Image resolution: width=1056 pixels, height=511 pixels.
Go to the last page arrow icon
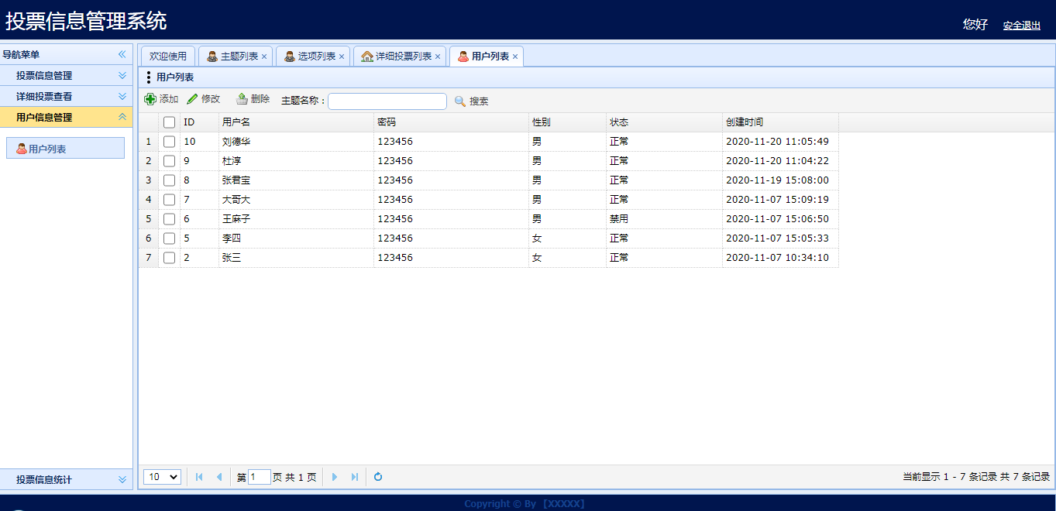[355, 477]
